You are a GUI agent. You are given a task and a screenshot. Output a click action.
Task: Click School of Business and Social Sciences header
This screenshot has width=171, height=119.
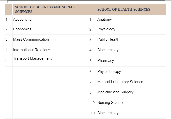coord(45,9)
